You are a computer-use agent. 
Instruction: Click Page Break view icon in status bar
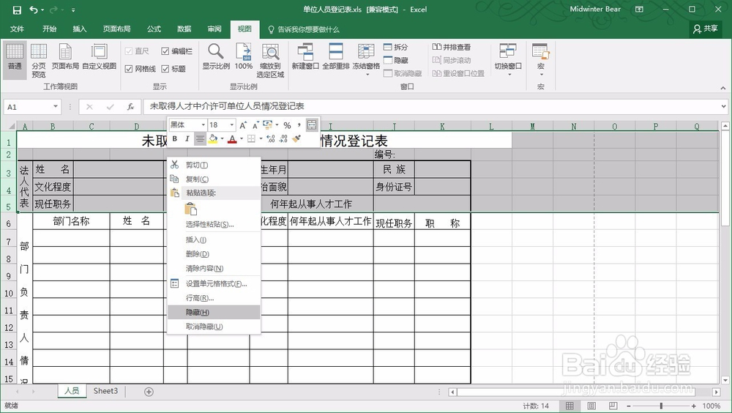pos(613,406)
